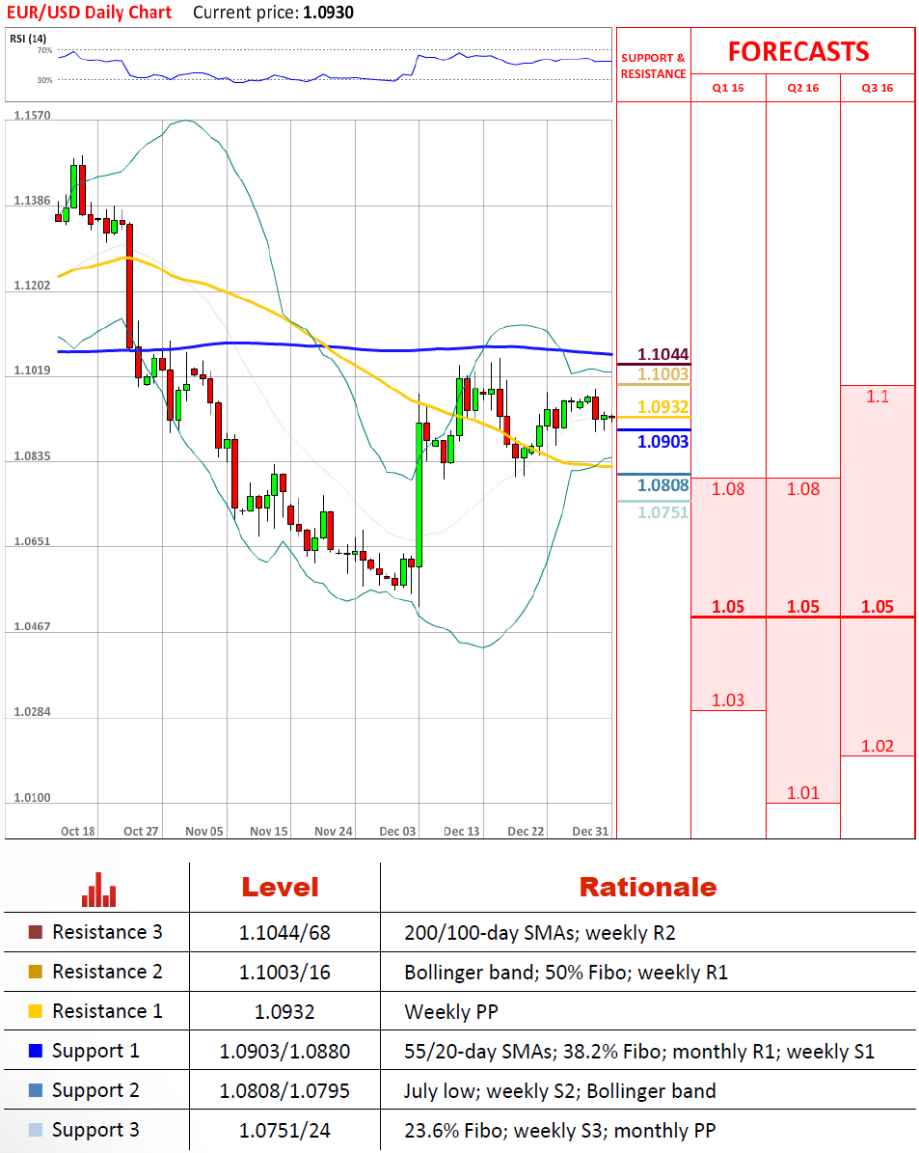Click the Q1 16 low forecast 1.03
Screen dimensions: 919x1153
[x=728, y=700]
